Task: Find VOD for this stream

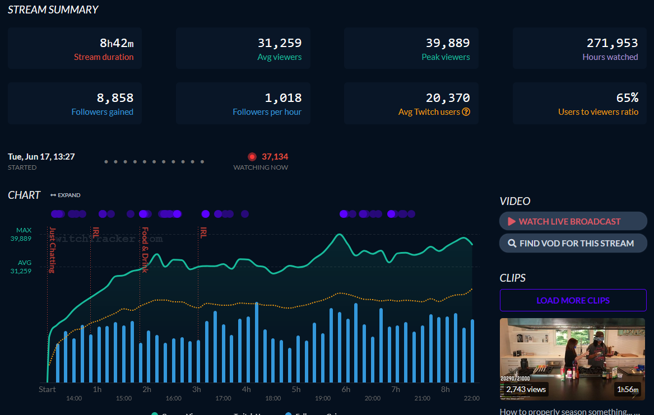Action: tap(573, 243)
